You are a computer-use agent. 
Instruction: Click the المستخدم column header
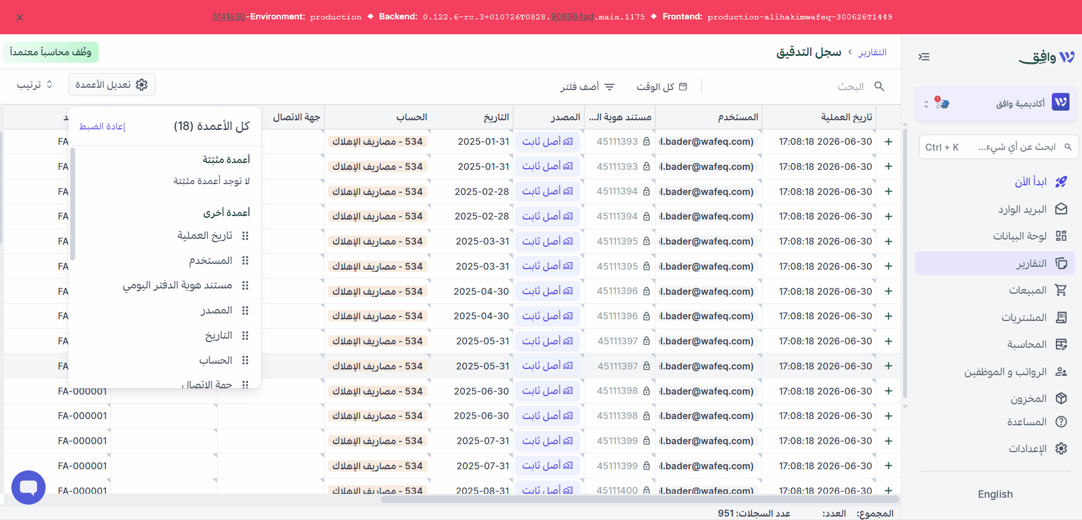(x=709, y=117)
